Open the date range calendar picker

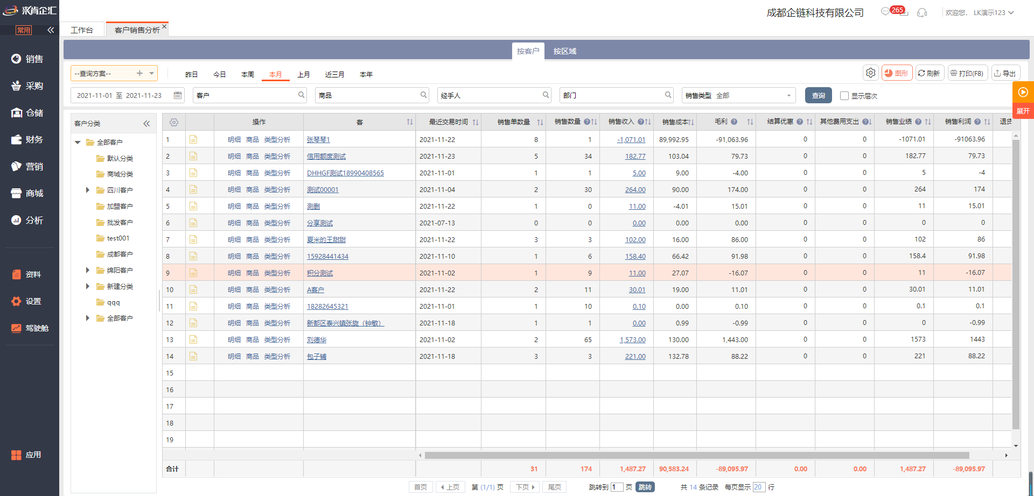pos(178,95)
